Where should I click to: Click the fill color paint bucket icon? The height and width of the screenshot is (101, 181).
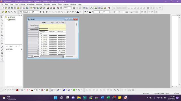click(85, 12)
